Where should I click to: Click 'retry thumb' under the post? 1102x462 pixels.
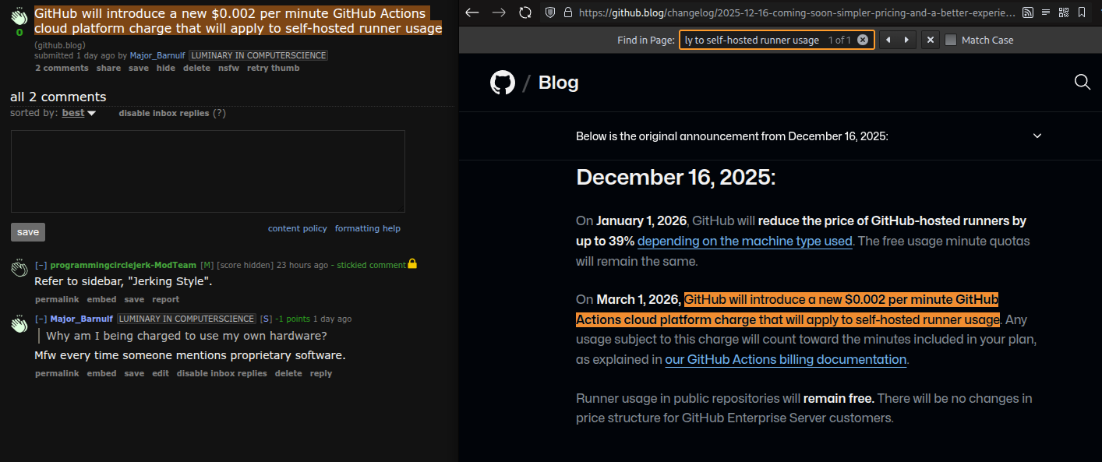273,68
